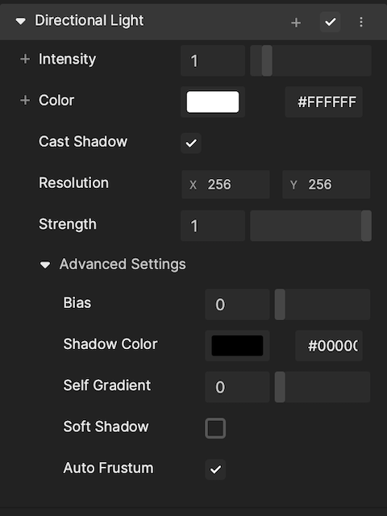Click the Resolution Y value field
The height and width of the screenshot is (516, 387).
(326, 185)
